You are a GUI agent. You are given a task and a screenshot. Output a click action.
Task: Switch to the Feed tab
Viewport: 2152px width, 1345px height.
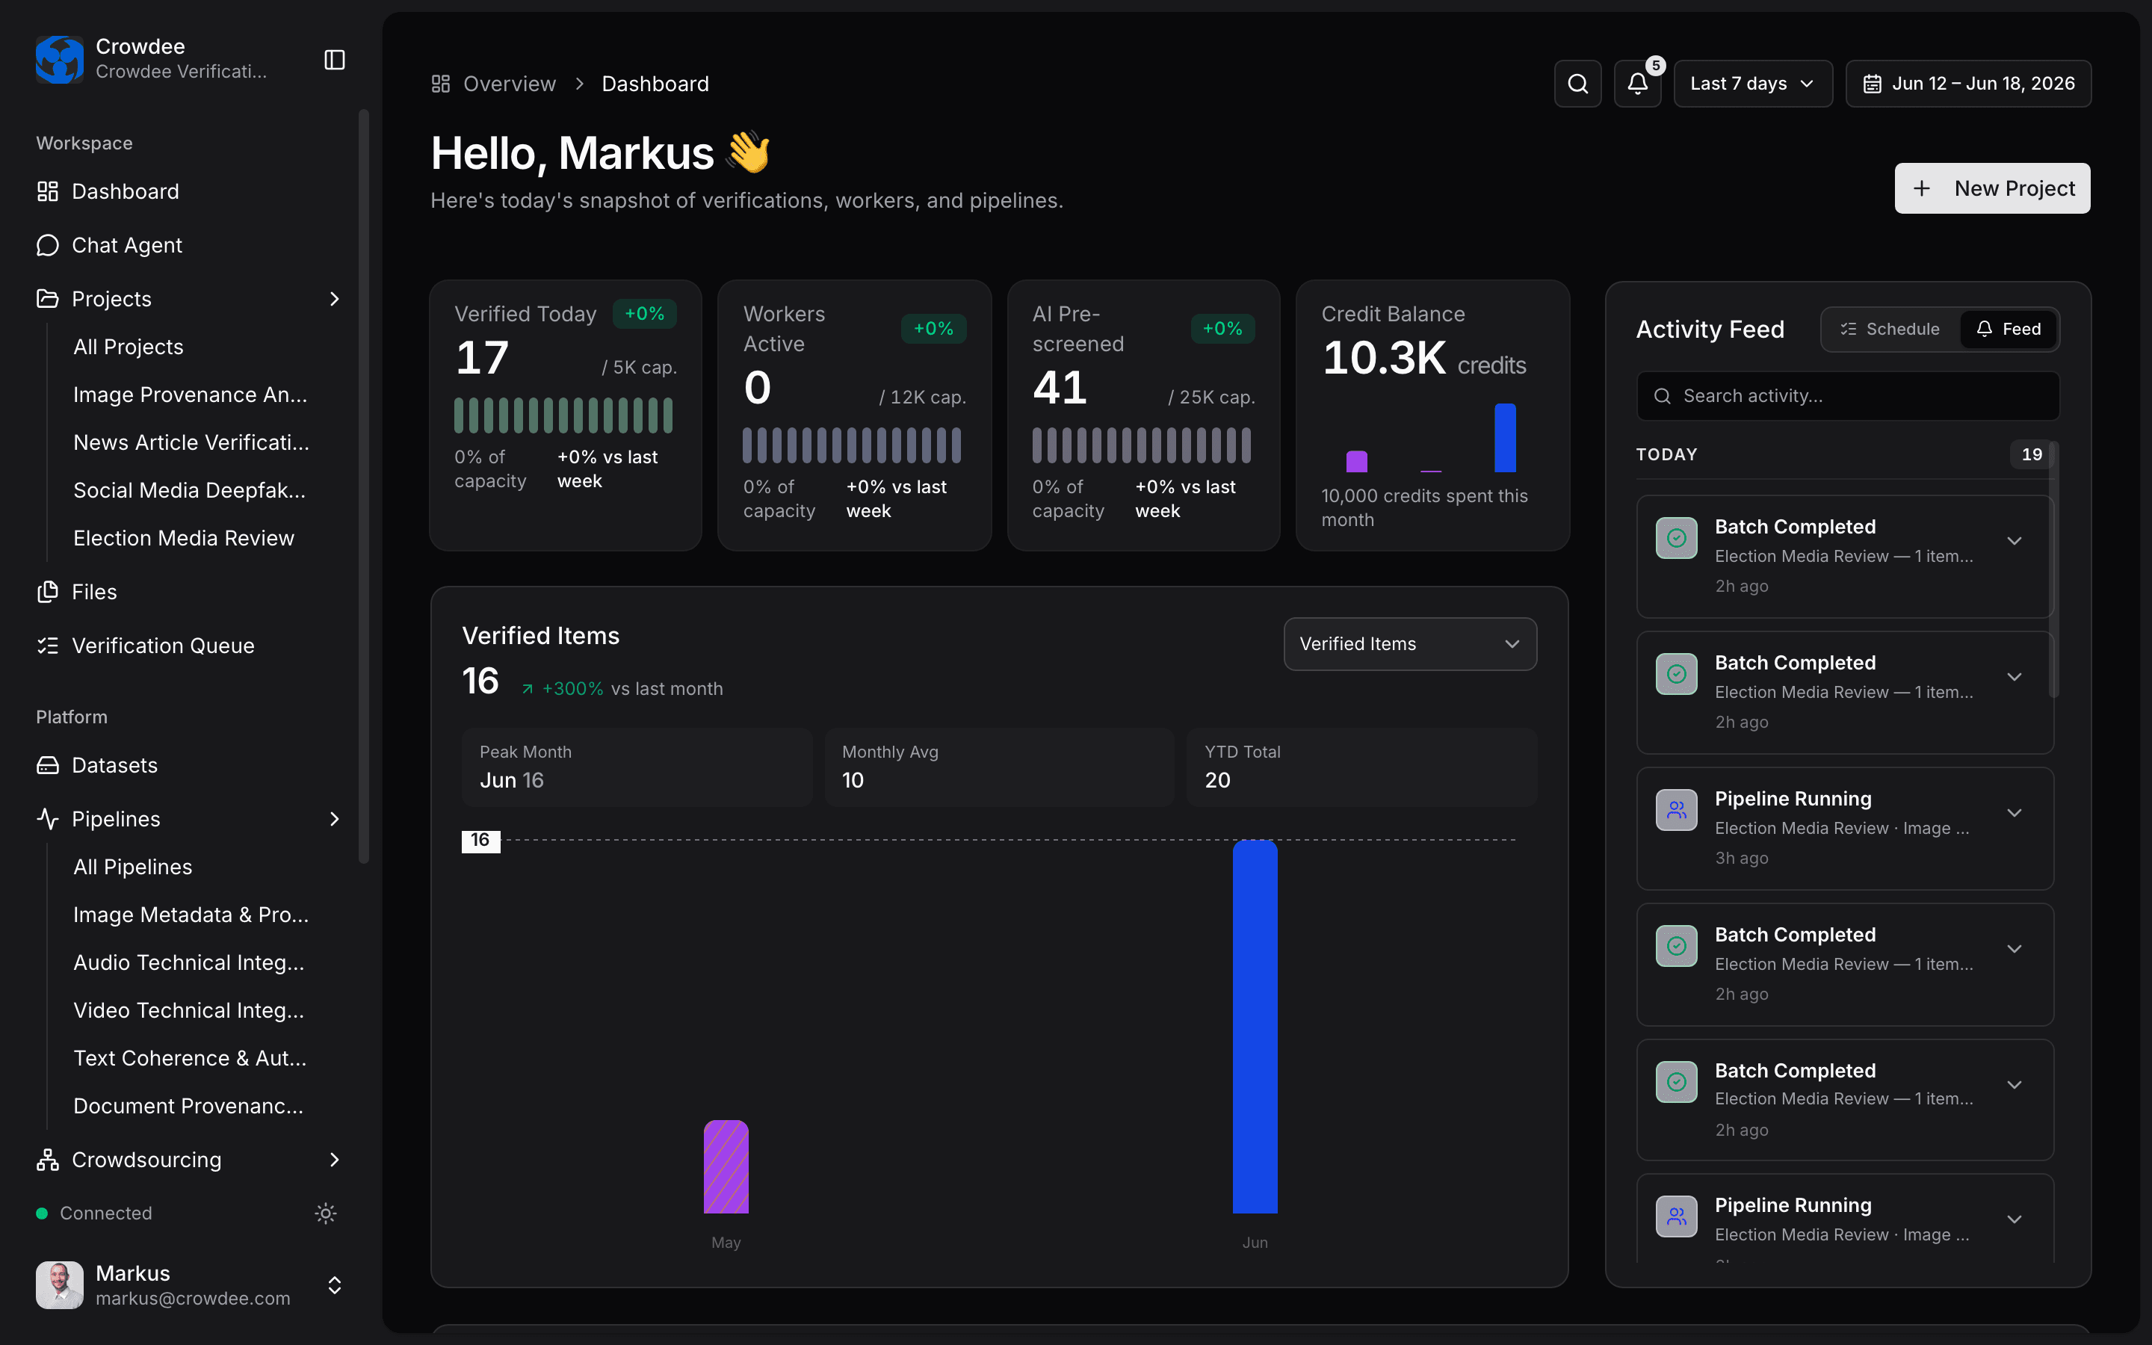[x=2008, y=329]
